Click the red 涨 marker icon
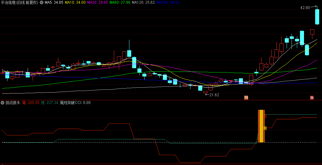This screenshot has height=165, width=322. point(312,97)
